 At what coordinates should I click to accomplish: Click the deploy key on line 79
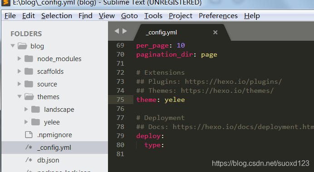tap(148, 136)
